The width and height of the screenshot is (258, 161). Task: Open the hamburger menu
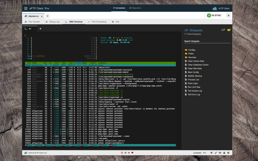coord(26,8)
